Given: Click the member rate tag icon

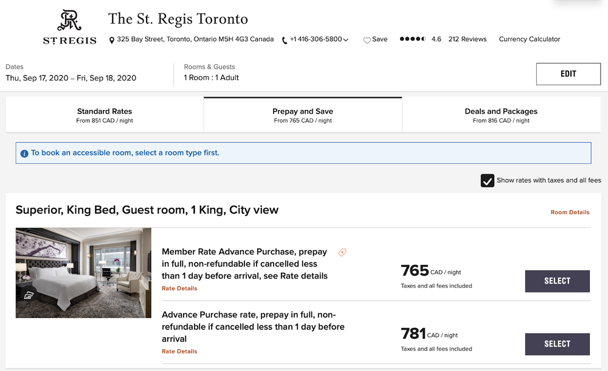Looking at the screenshot, I should coord(342,253).
